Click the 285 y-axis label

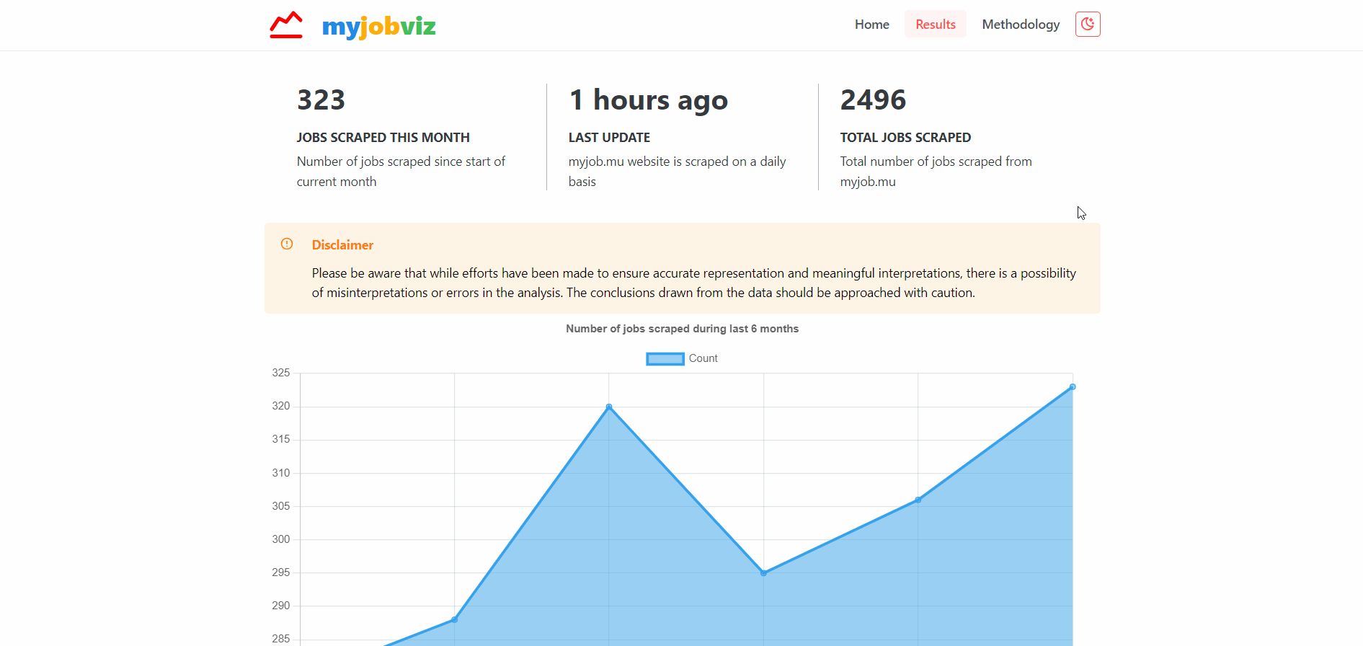tap(281, 639)
